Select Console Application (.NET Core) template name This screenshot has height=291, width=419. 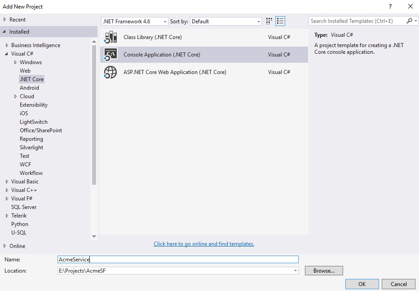162,55
